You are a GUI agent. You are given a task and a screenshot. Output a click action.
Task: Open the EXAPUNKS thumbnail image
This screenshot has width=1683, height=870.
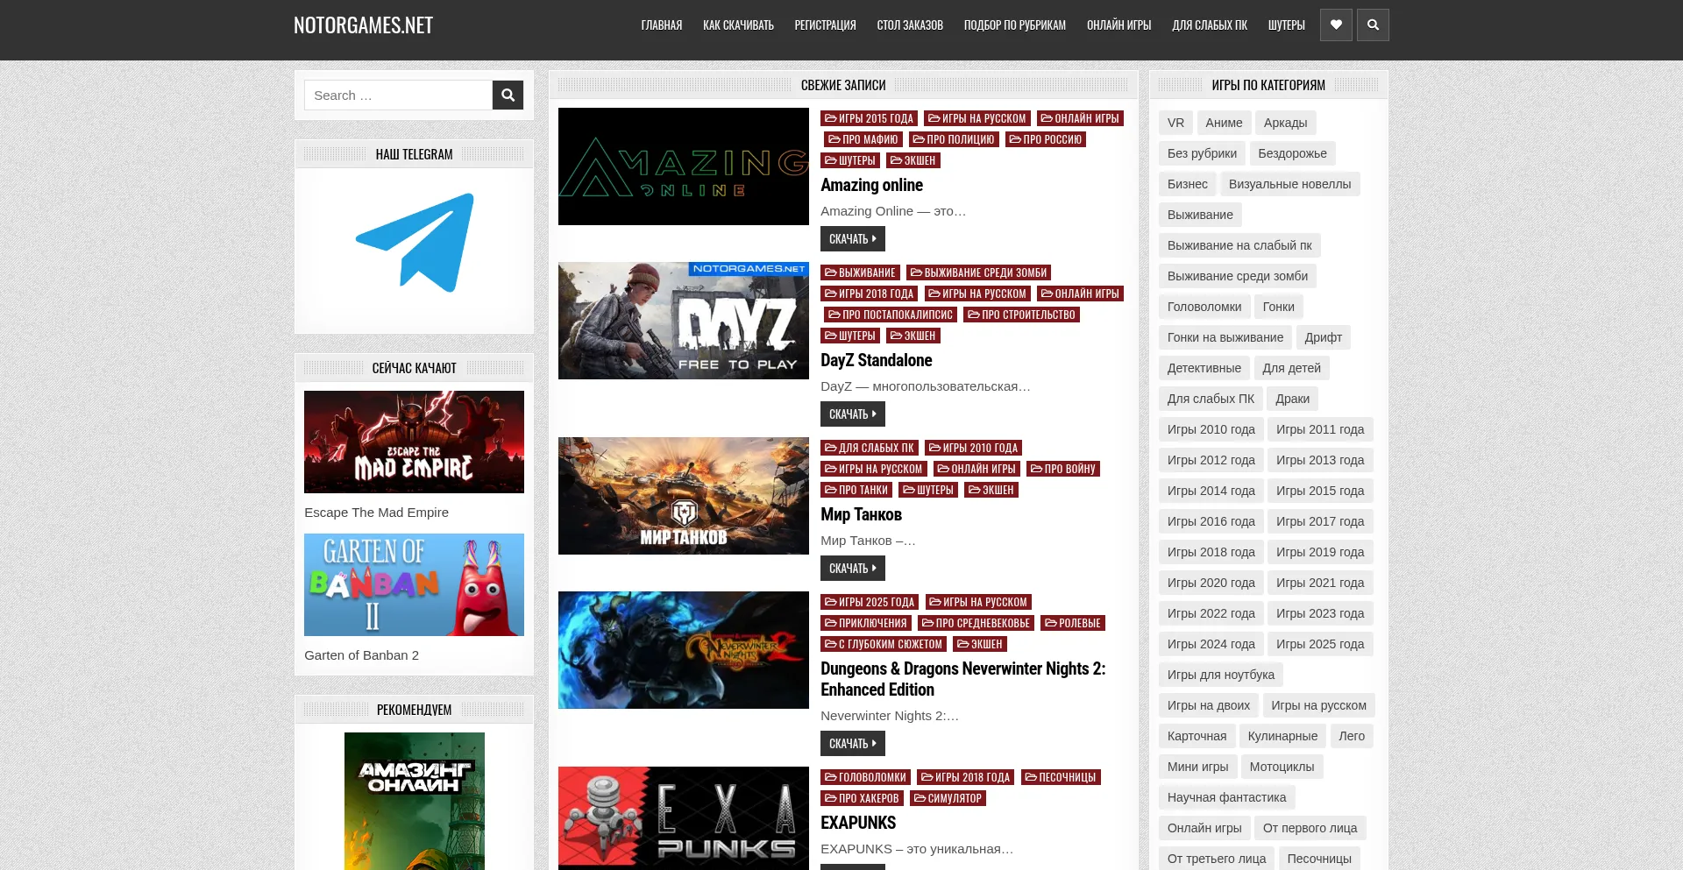[x=684, y=818]
